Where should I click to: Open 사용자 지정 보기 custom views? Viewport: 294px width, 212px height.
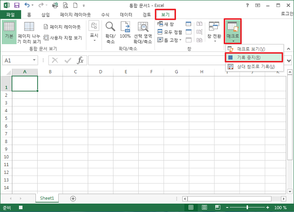point(63,38)
